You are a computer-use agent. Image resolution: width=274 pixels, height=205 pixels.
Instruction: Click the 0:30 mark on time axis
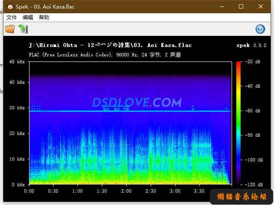(54, 191)
